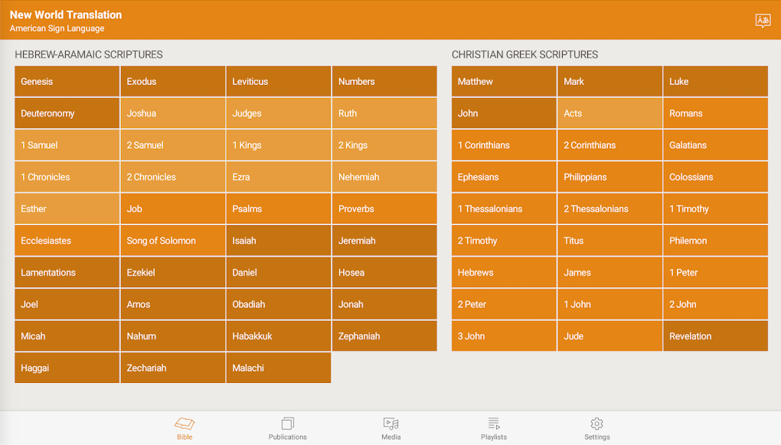Tap the Bible book icon
The image size is (781, 445).
[185, 424]
